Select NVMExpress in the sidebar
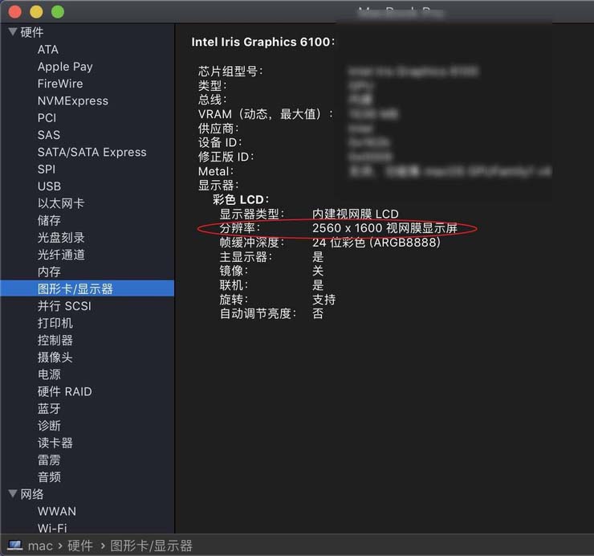The image size is (594, 556). pos(73,101)
